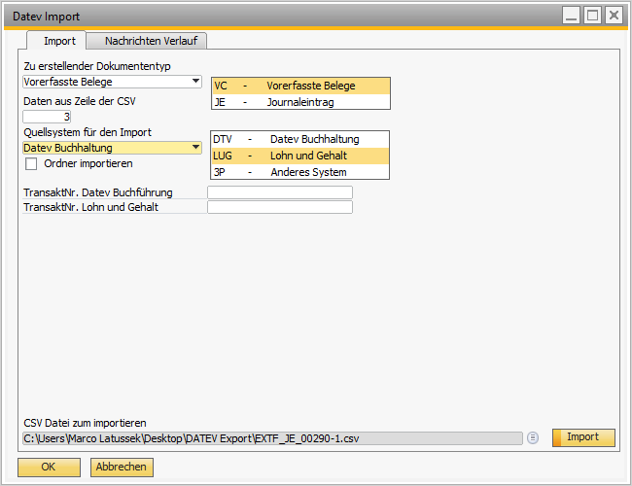The image size is (632, 486).
Task: Focus the TransaktNr. Datev Buchführung field
Action: [280, 192]
